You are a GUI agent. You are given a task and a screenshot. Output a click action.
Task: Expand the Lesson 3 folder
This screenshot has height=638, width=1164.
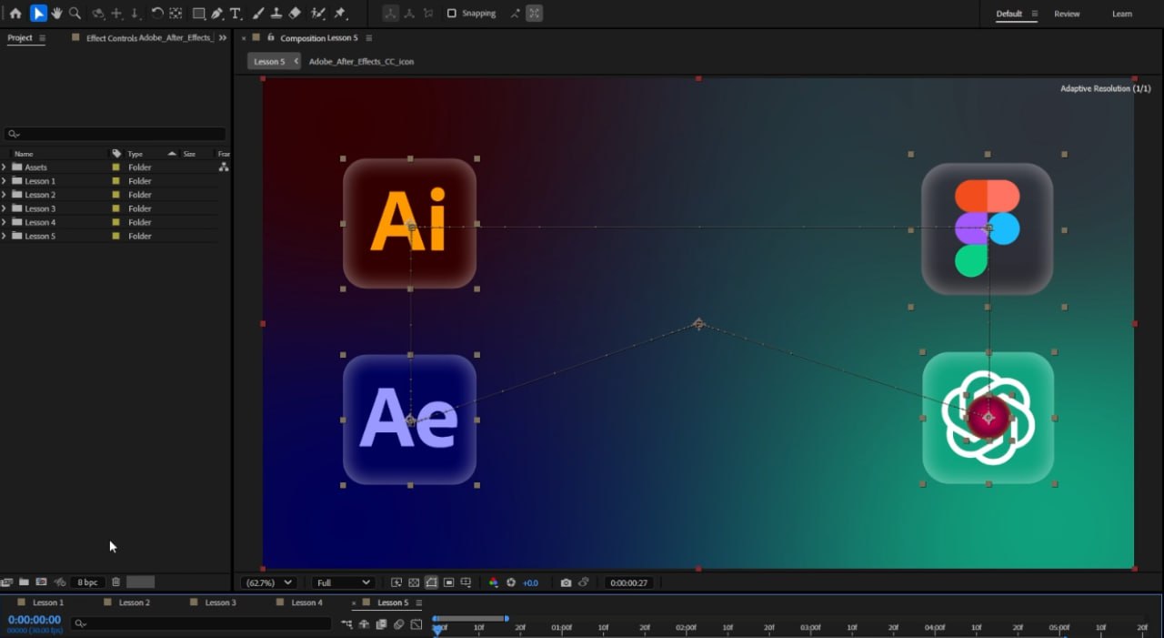pos(5,208)
